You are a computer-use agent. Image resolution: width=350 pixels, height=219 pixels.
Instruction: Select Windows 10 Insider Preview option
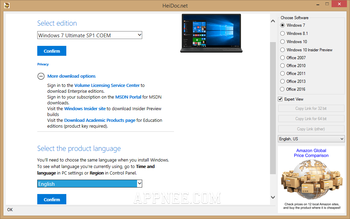283,50
